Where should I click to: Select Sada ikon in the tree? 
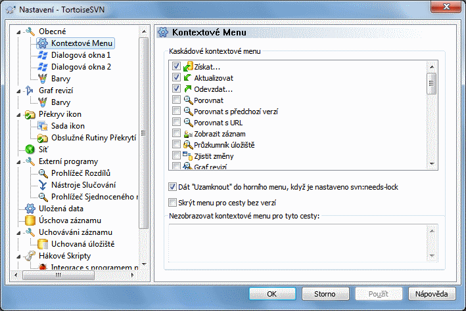68,126
